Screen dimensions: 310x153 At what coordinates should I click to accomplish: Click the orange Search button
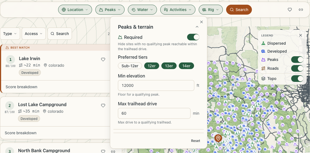coord(239,10)
